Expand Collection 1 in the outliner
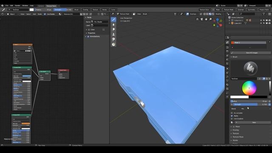The image size is (272, 153). [x=229, y=20]
